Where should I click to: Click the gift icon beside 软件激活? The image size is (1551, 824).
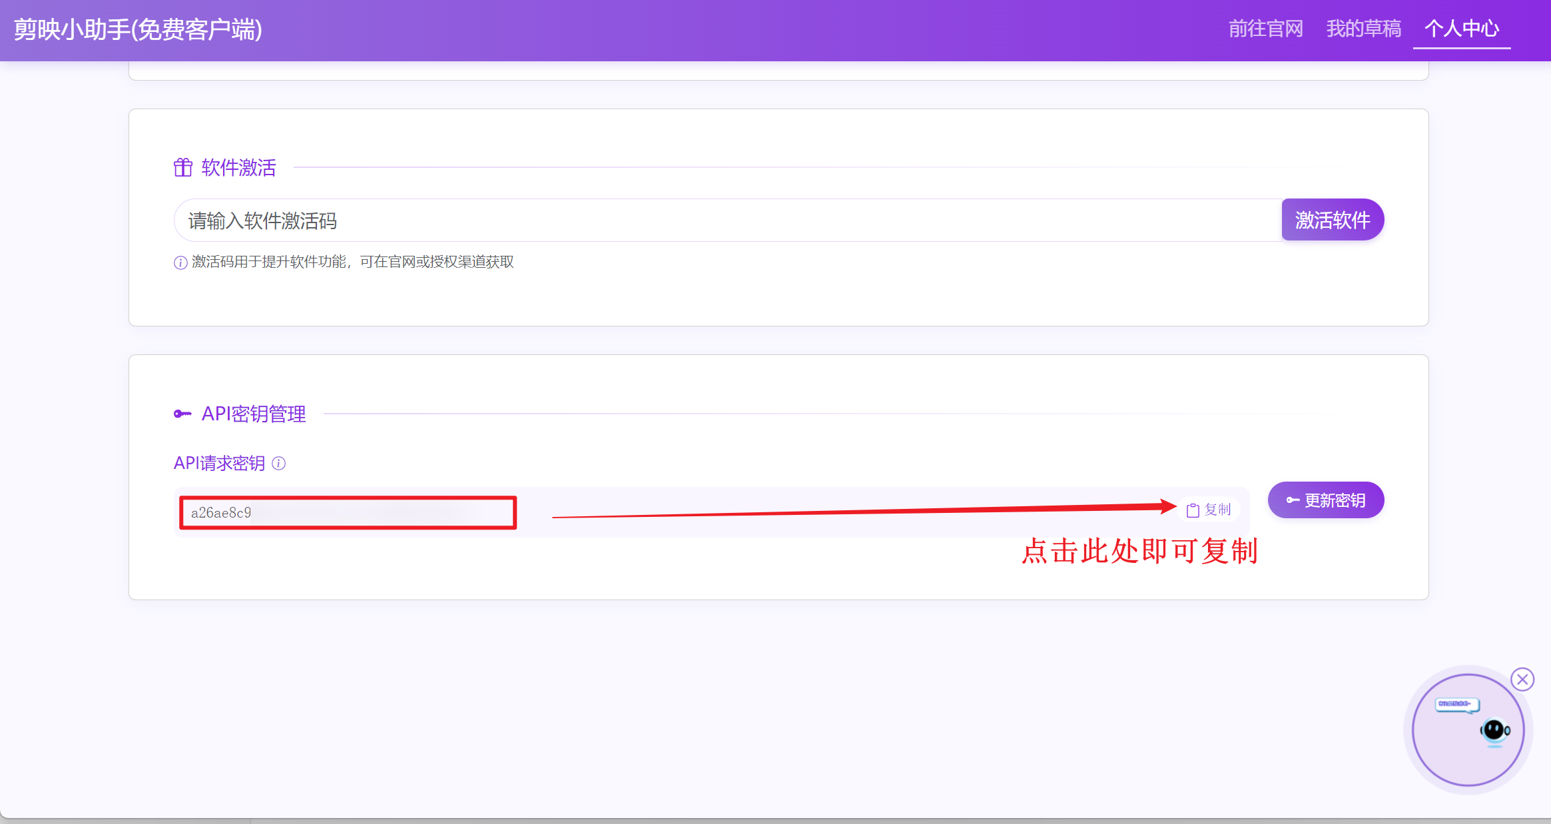click(183, 167)
